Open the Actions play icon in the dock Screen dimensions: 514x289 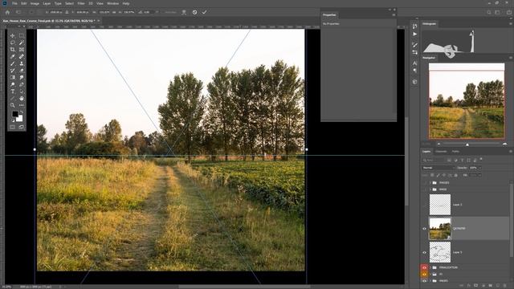[x=414, y=34]
